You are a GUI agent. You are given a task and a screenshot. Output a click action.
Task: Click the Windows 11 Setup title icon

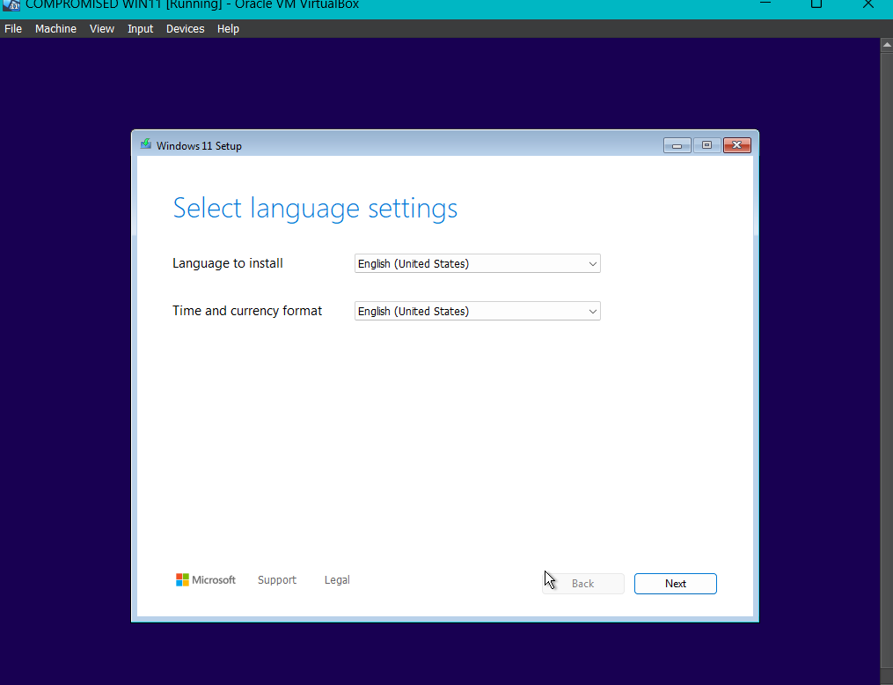point(146,144)
